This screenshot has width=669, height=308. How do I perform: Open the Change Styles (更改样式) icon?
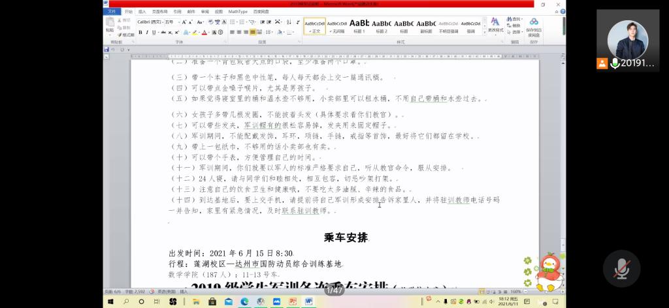pos(495,25)
